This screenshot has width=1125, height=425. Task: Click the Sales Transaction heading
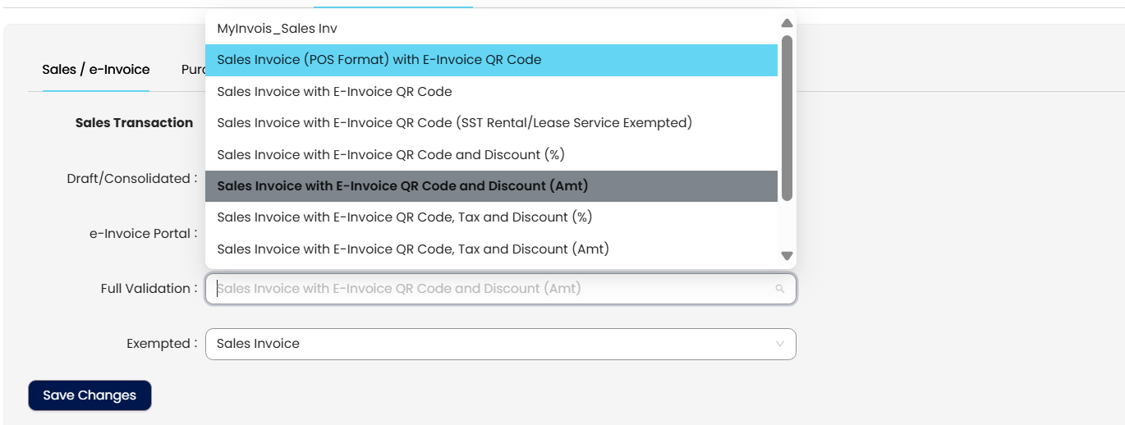coord(134,123)
